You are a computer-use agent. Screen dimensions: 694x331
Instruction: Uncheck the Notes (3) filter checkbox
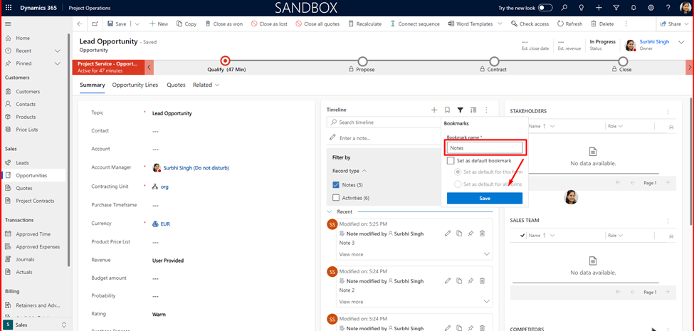(336, 185)
